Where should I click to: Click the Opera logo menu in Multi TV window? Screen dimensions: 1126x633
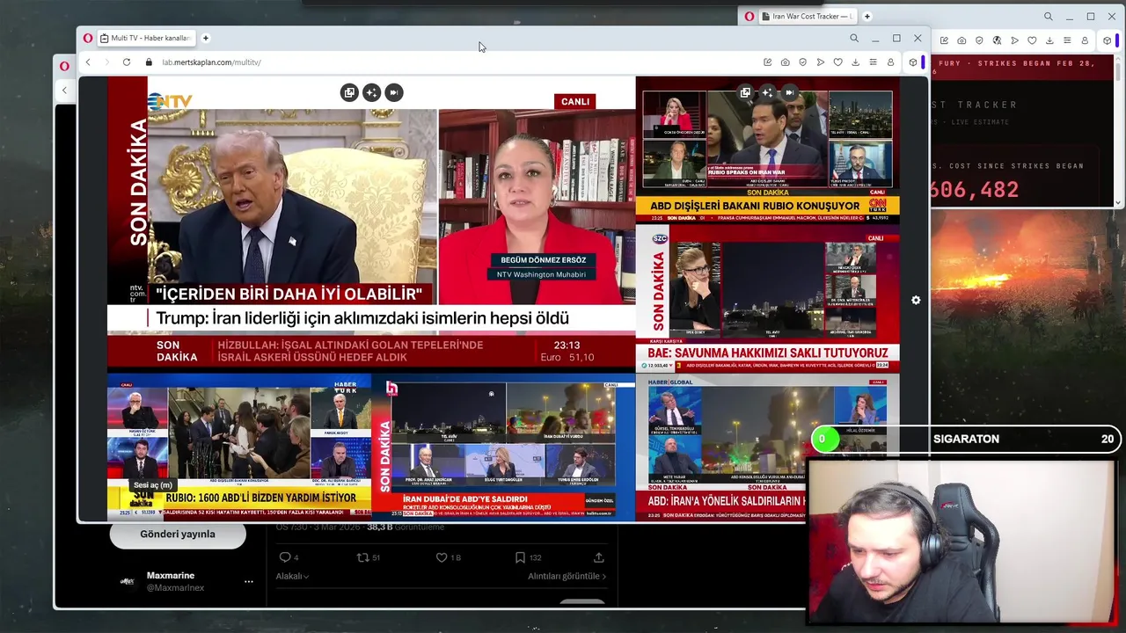point(88,38)
